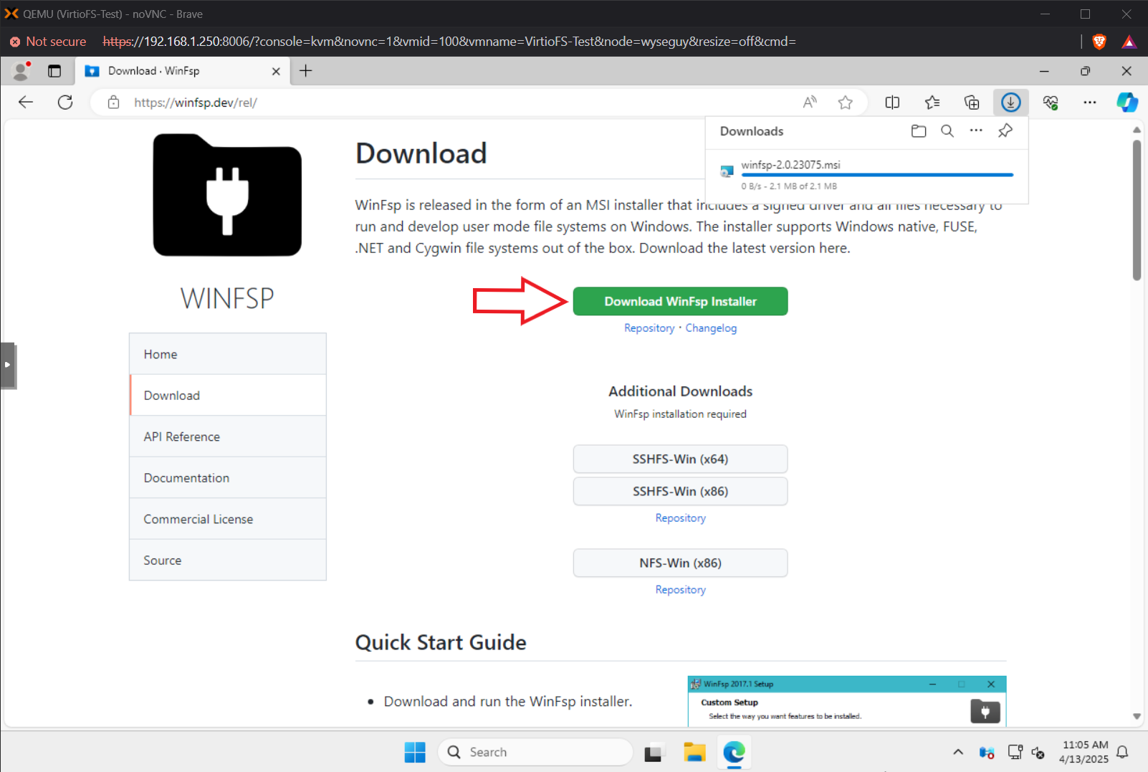Expand the noVNC control panel handle
This screenshot has width=1148, height=772.
click(7, 365)
